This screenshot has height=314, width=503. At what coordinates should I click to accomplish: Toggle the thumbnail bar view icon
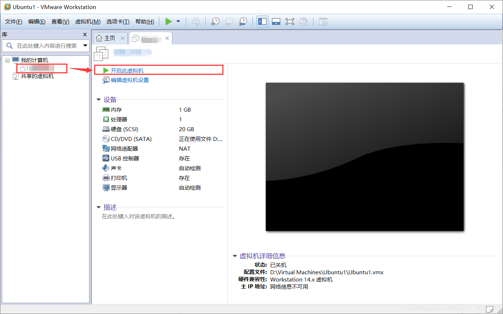point(276,22)
